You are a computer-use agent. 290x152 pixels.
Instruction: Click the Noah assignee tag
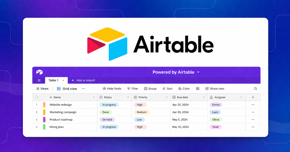216,127
